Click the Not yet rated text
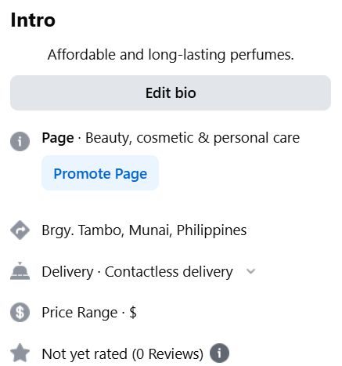Image resolution: width=342 pixels, height=366 pixels. (85, 353)
